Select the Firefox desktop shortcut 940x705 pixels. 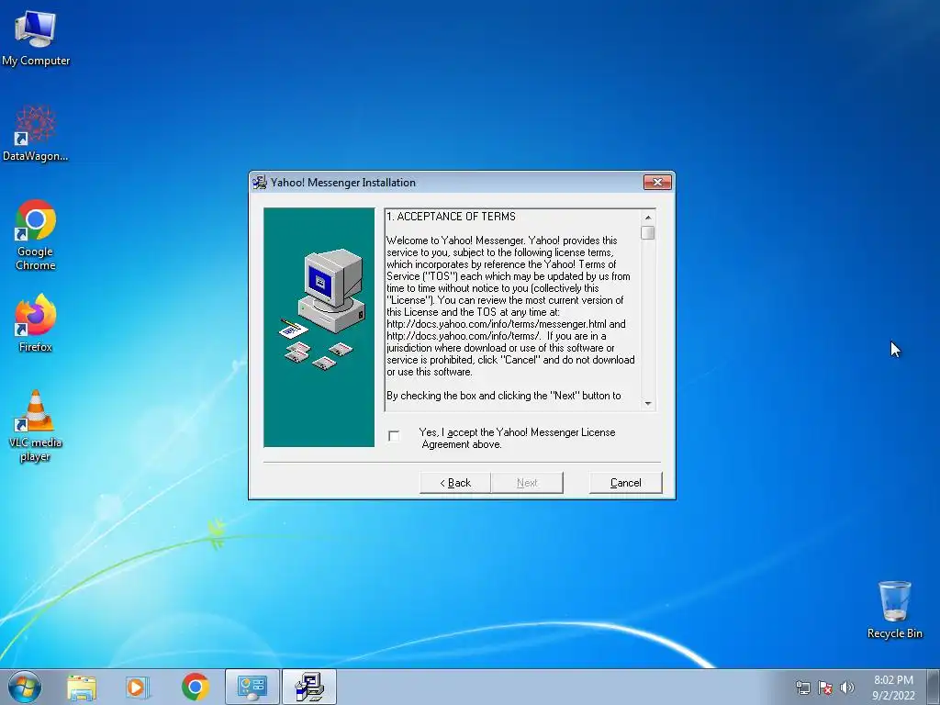[x=36, y=323]
